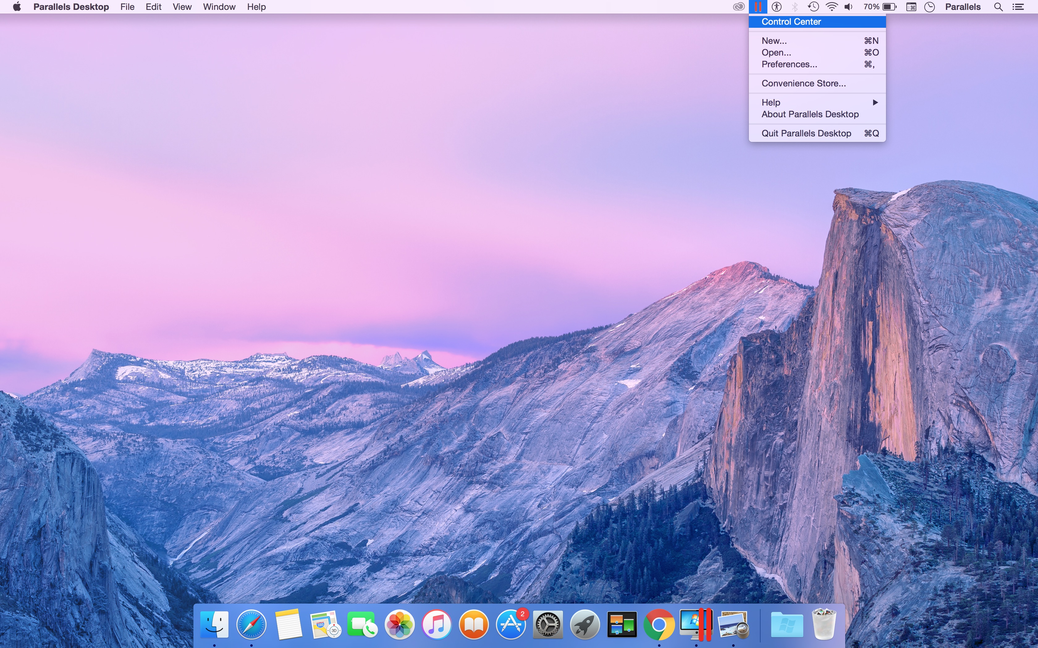This screenshot has height=648, width=1038.
Task: Open the keyboard viewer menu bar icon
Action: [x=911, y=7]
